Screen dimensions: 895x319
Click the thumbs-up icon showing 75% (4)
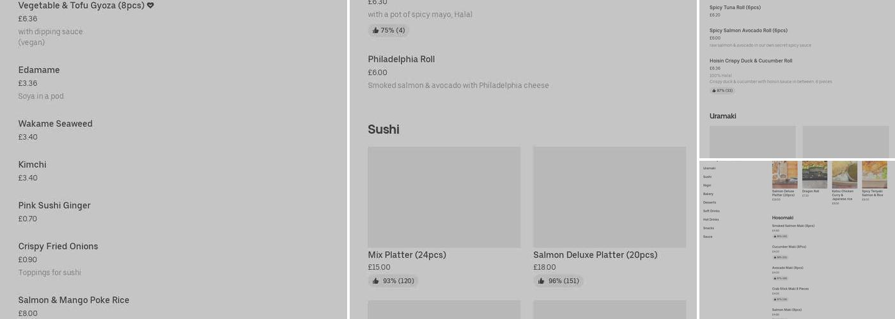pos(375,31)
